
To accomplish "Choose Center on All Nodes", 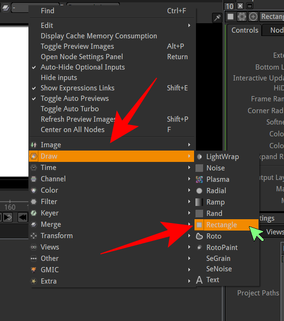I will pos(72,130).
